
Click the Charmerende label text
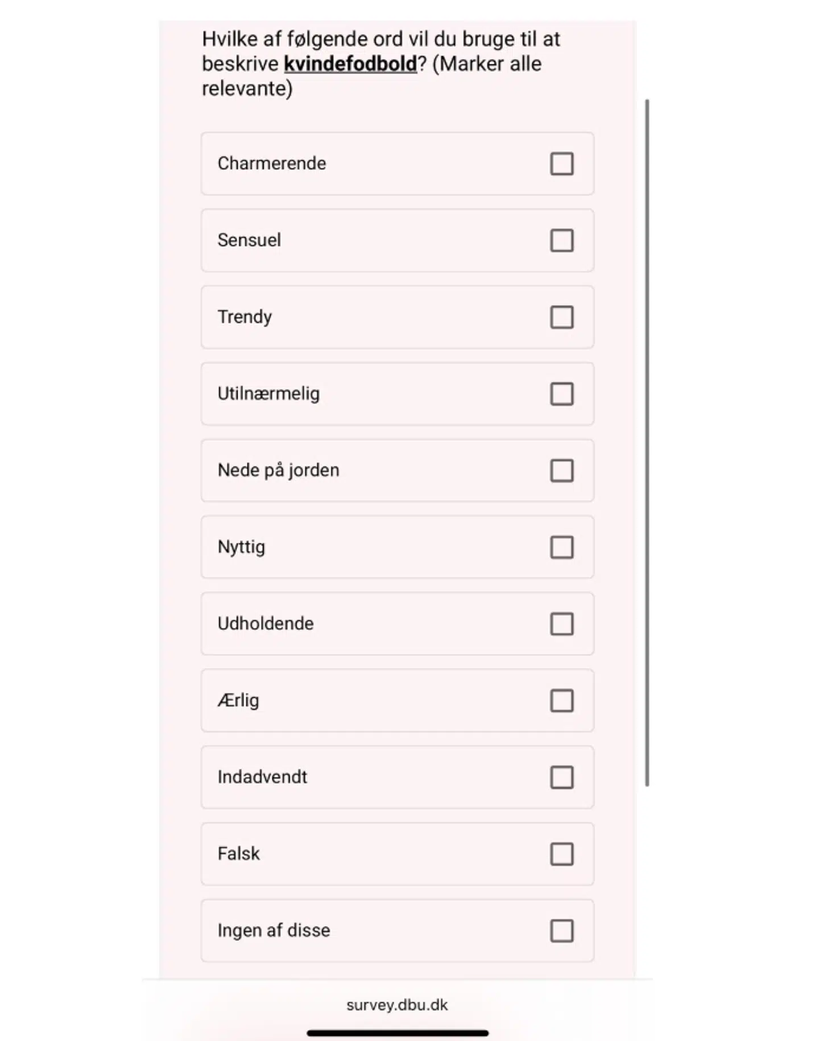coord(272,163)
